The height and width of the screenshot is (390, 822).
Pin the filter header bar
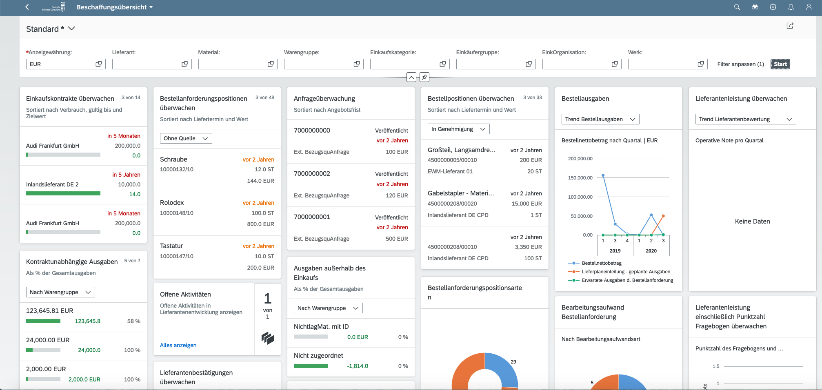[x=424, y=77]
